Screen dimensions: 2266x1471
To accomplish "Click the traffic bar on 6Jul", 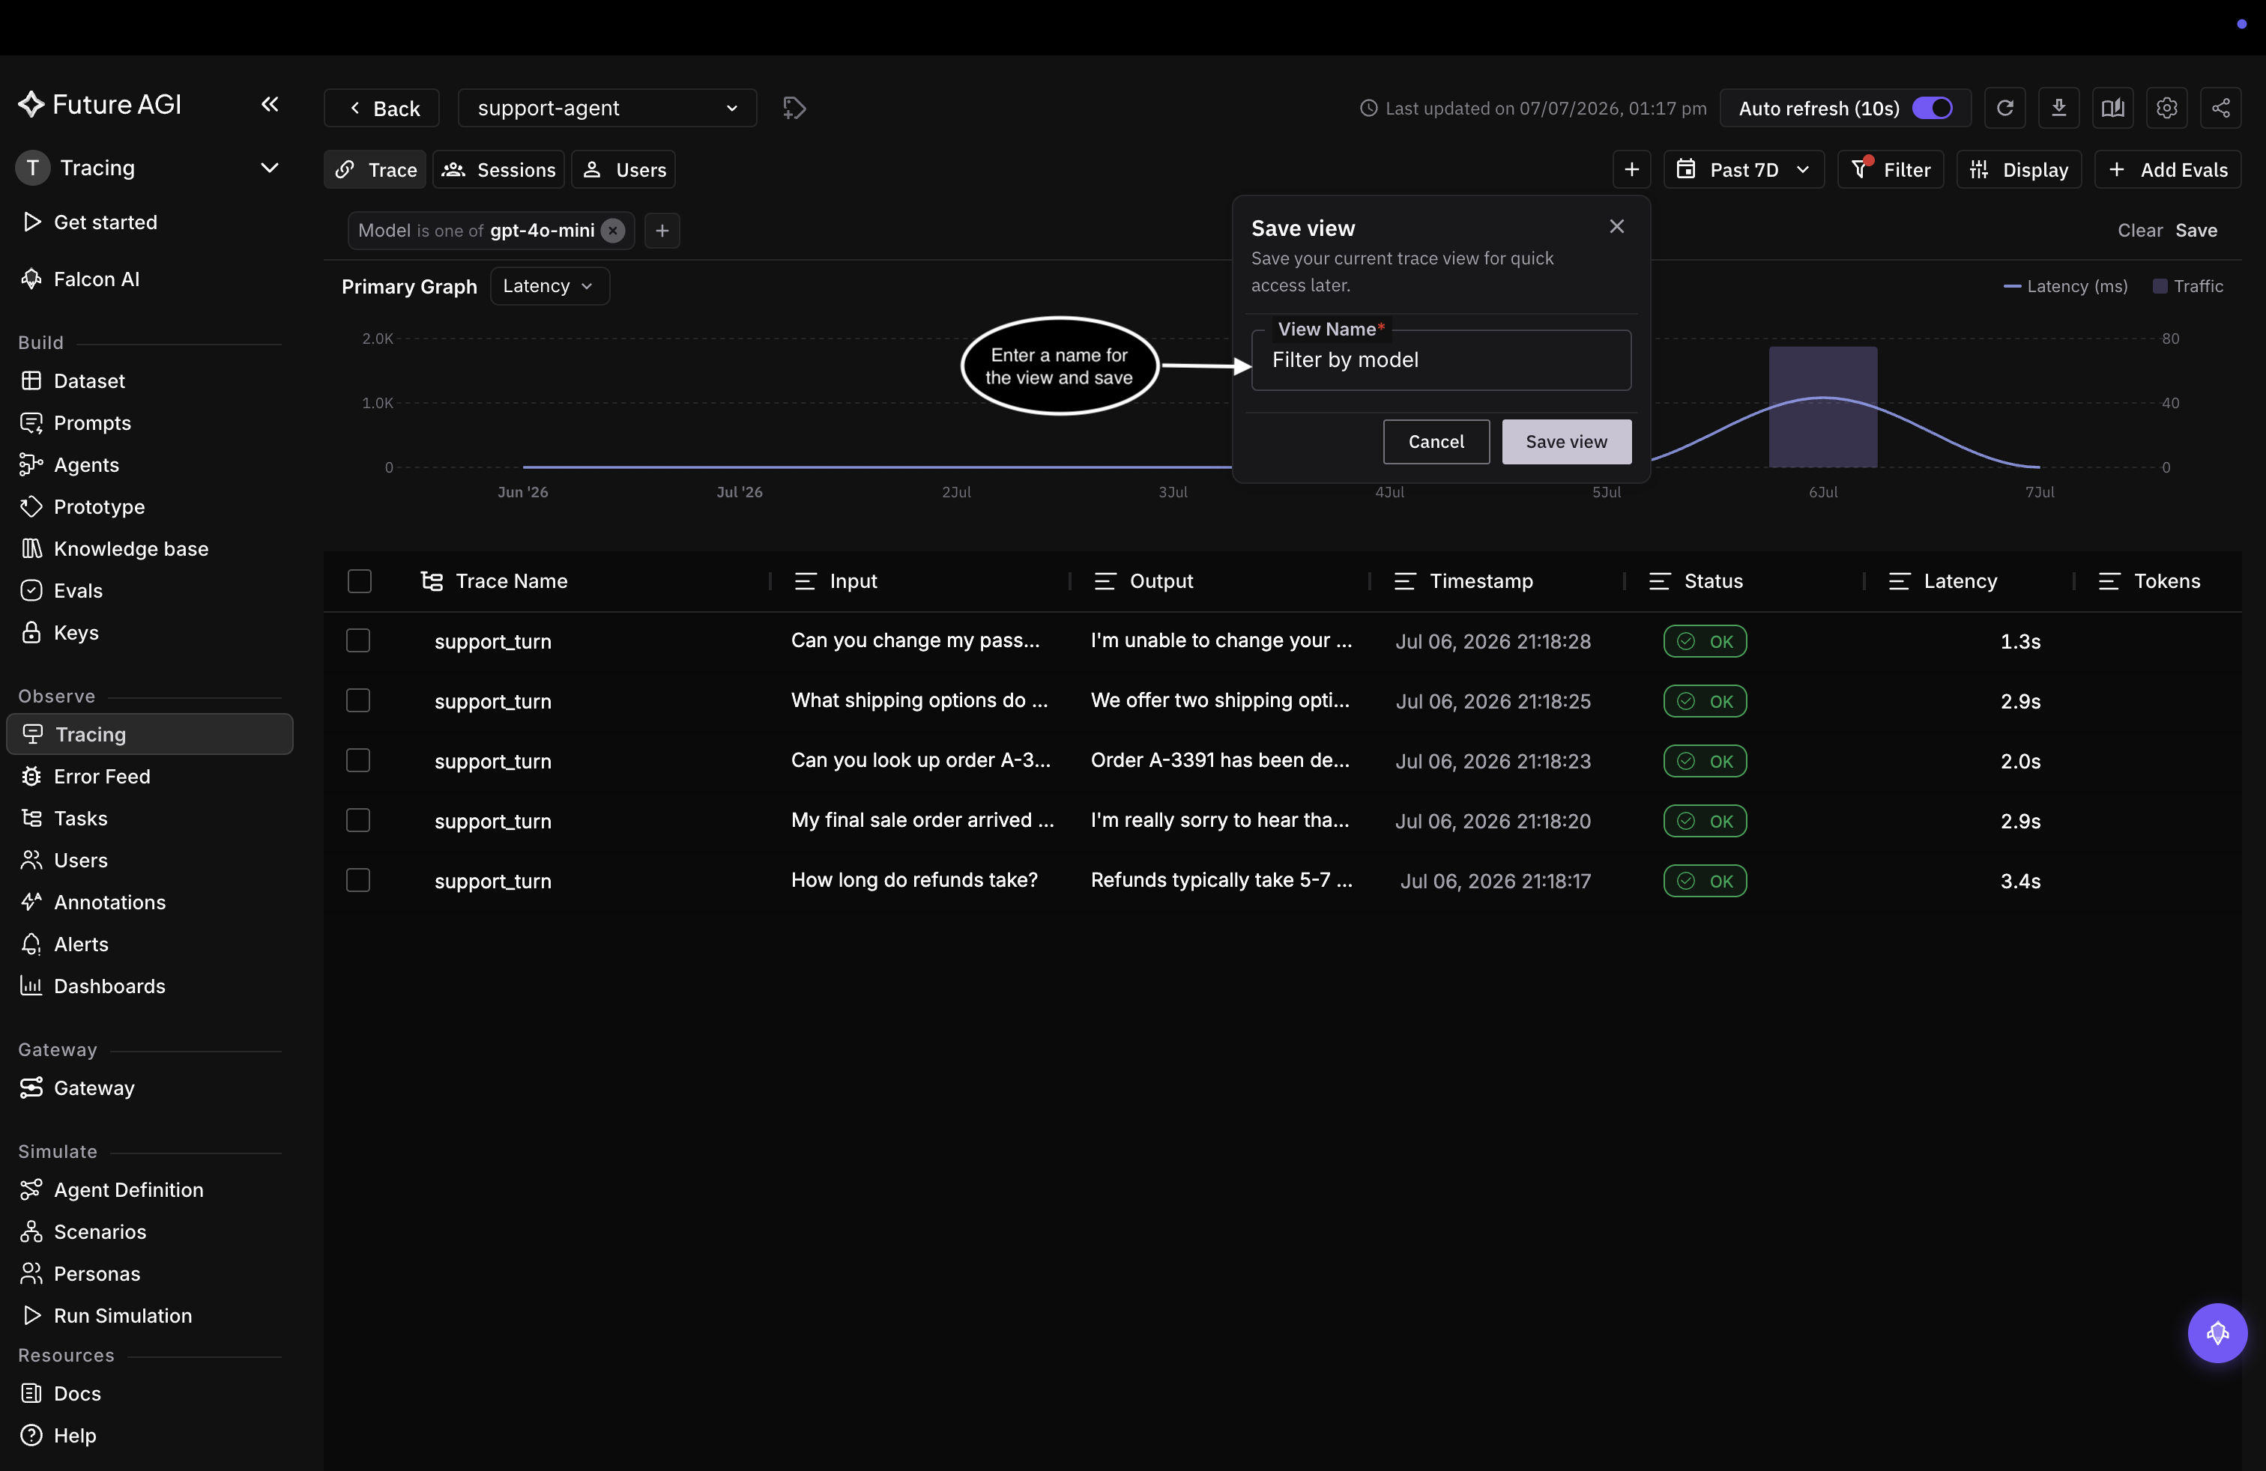I will coord(1822,407).
